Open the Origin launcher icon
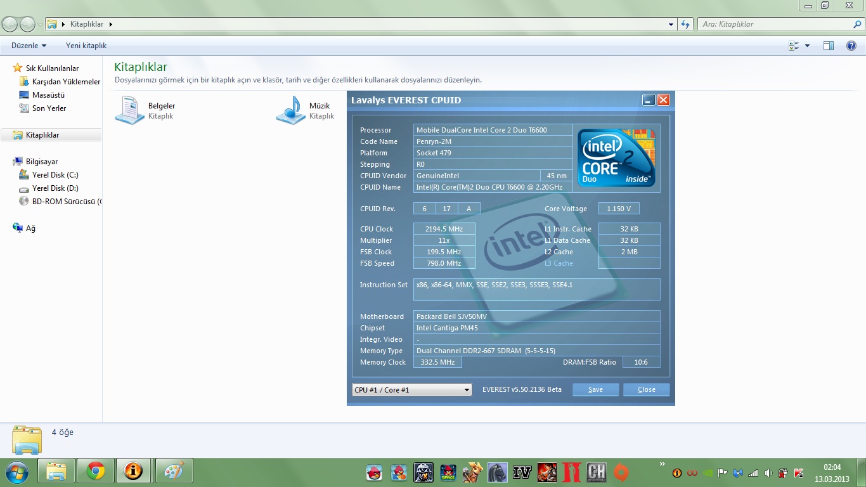This screenshot has height=487, width=866. [x=621, y=472]
